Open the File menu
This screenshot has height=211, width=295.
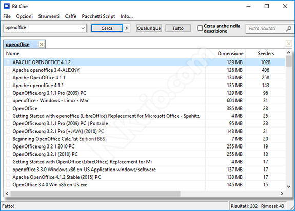(7, 16)
